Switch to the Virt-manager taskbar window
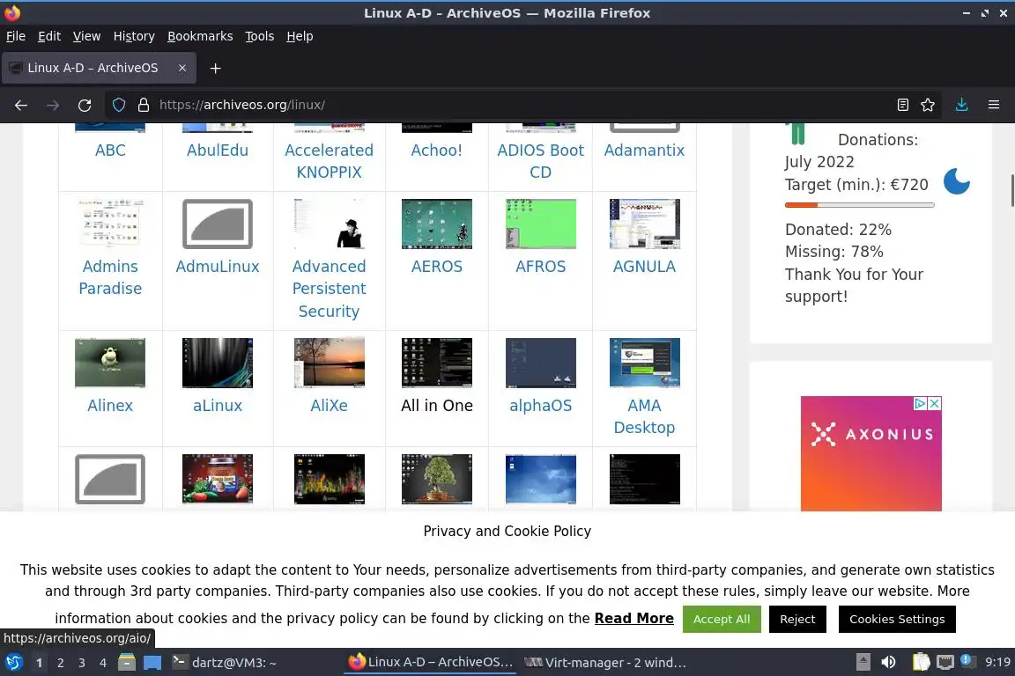 tap(605, 663)
